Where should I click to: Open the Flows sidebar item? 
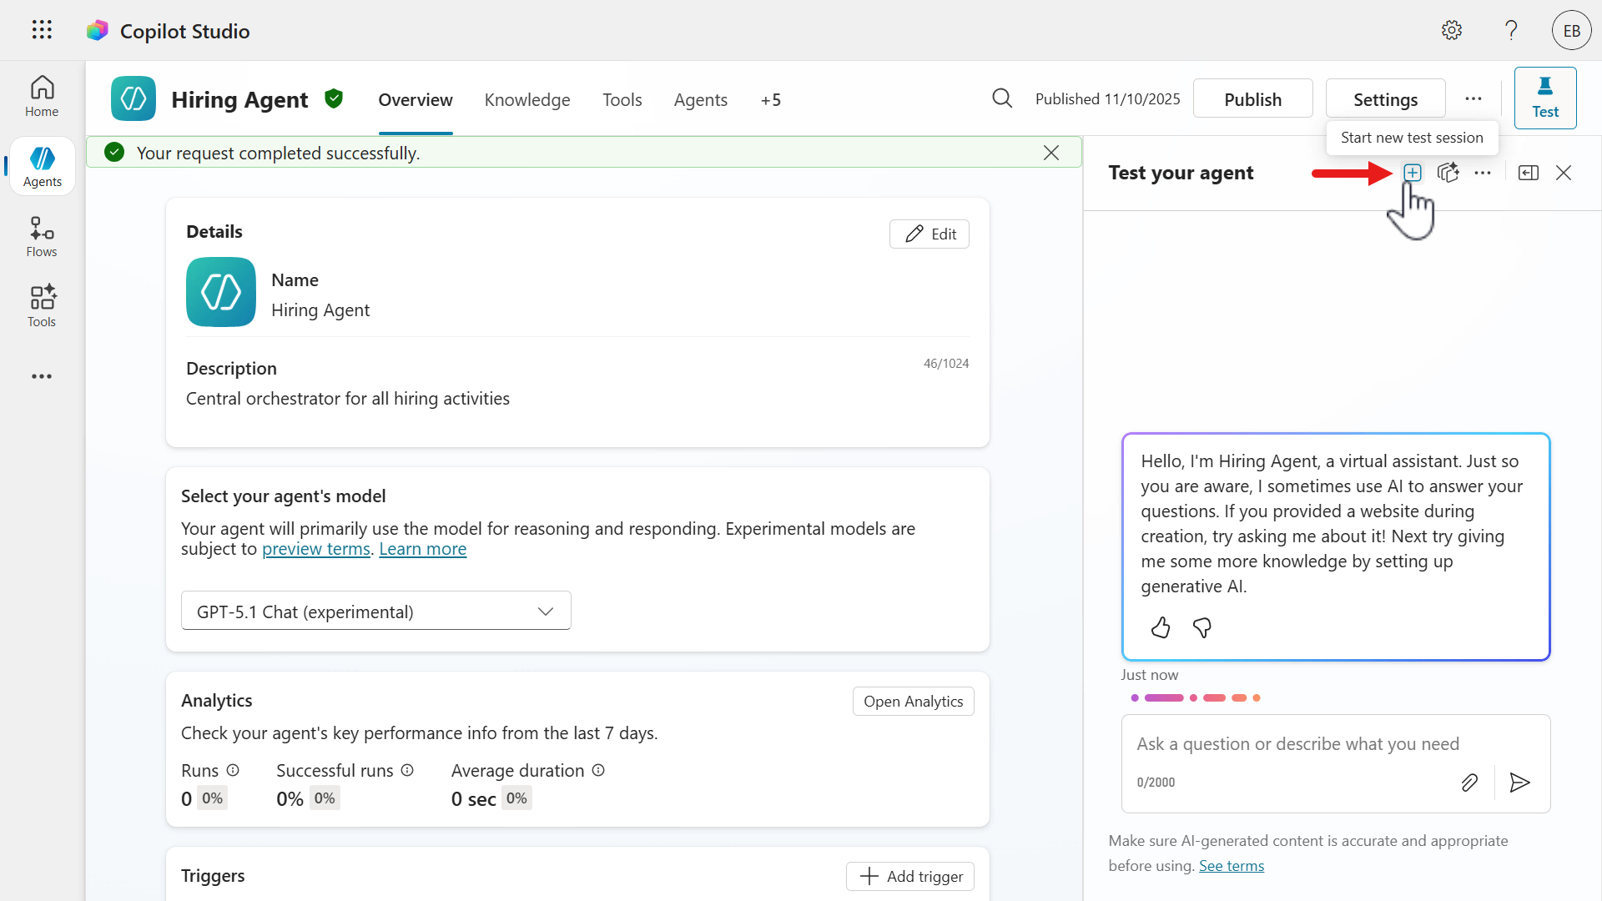point(42,237)
